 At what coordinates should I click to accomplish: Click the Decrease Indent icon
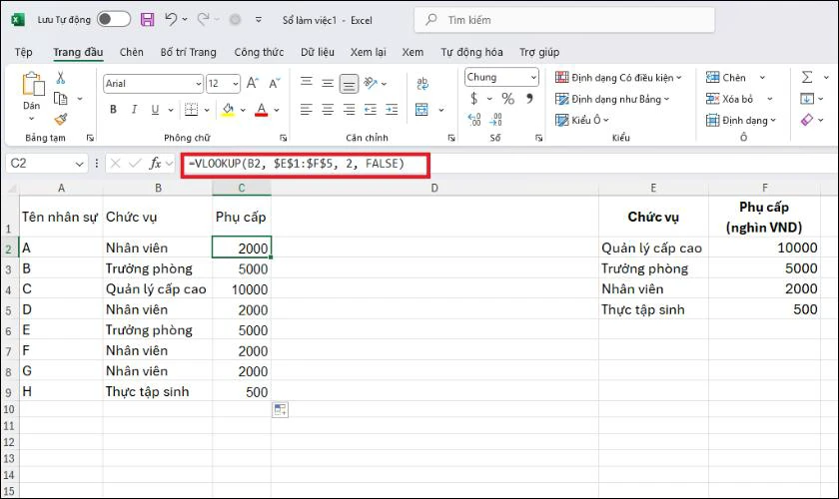click(371, 110)
